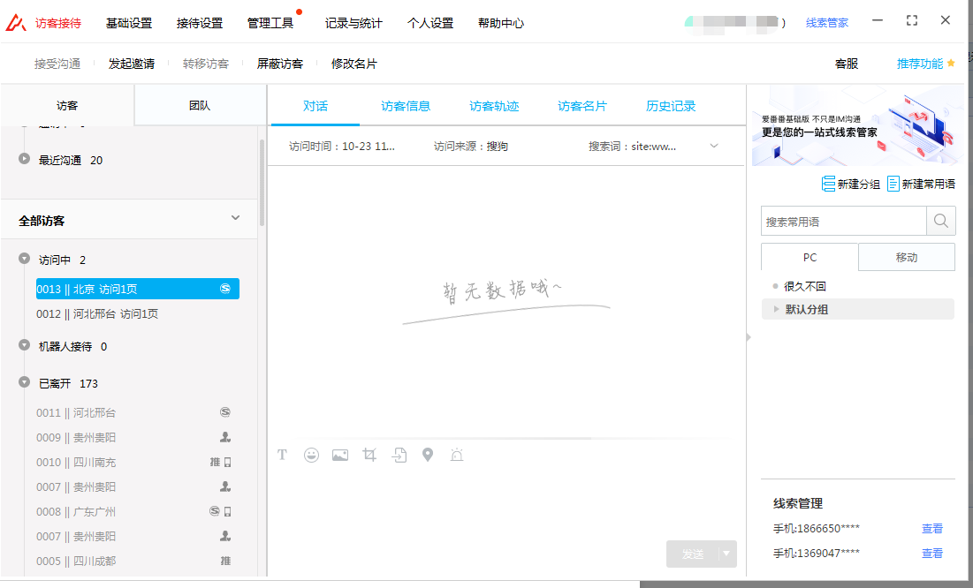Click 查看 for phone 1369047****

tap(932, 554)
